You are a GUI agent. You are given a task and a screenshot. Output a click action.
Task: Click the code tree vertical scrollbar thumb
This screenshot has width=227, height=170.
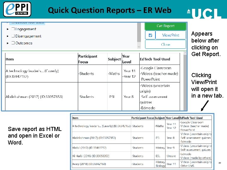tap(139, 32)
